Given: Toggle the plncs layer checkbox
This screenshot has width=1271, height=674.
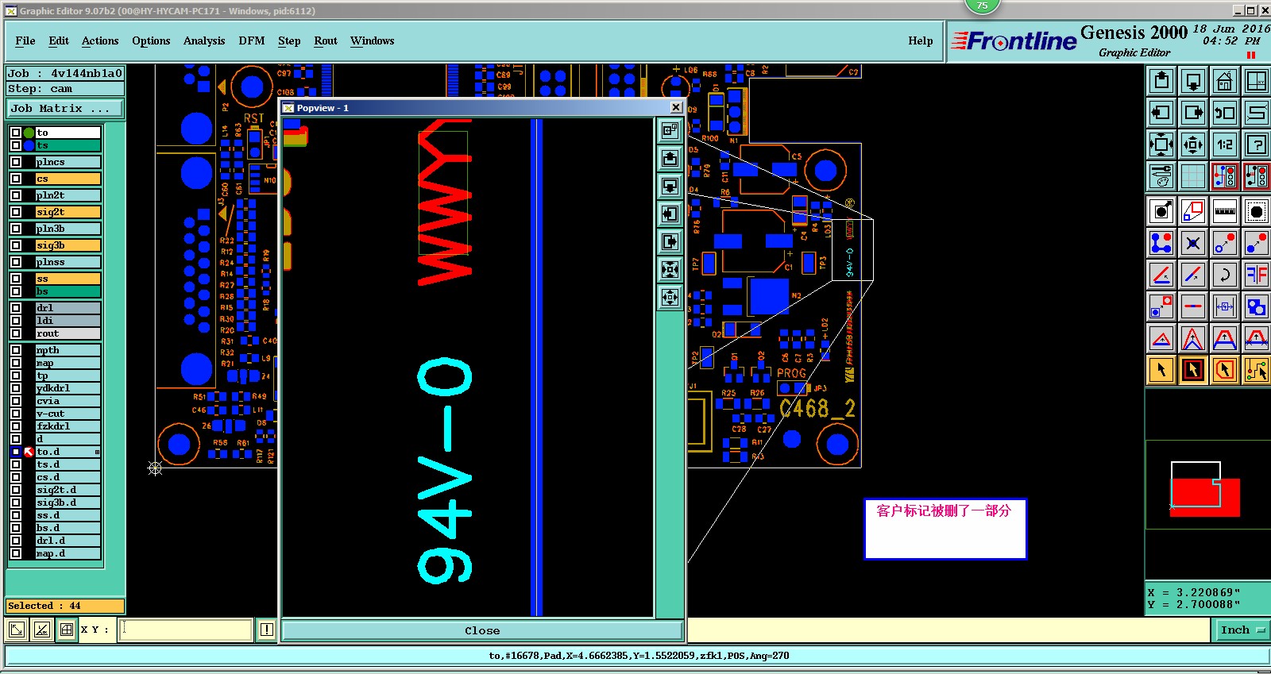Looking at the screenshot, I should (16, 162).
